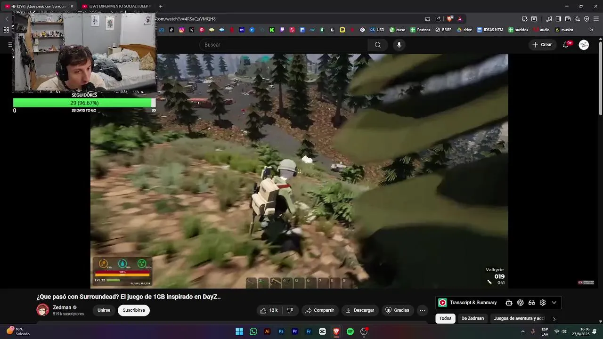The width and height of the screenshot is (603, 339).
Task: Open X (Twitter) bookmark icon
Action: pyautogui.click(x=191, y=30)
